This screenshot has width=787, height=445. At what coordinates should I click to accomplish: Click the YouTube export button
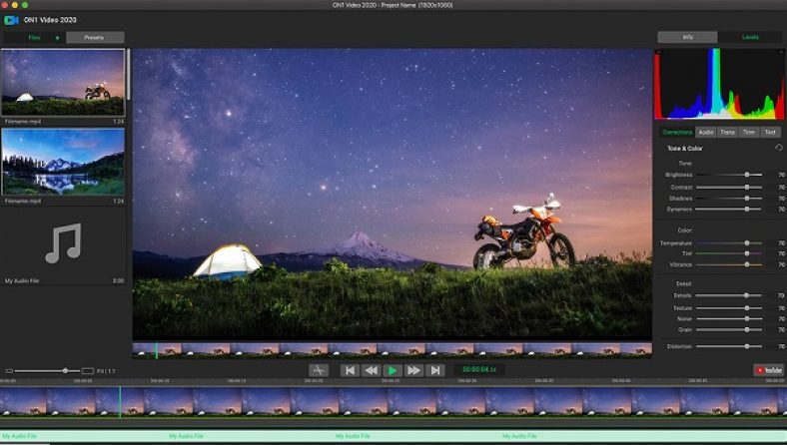[x=768, y=370]
